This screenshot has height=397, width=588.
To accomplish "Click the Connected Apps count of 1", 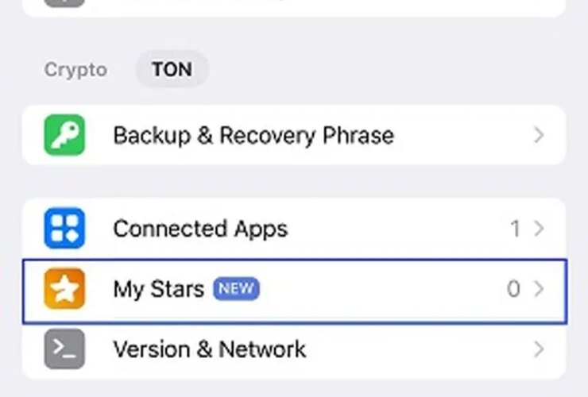I will point(515,229).
